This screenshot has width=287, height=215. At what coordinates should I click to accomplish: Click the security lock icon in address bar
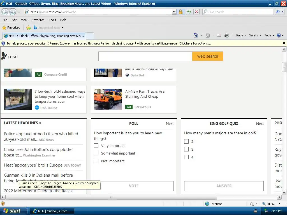181,12
